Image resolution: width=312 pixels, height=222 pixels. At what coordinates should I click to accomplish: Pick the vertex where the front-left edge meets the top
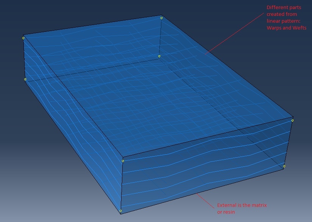pyautogui.click(x=123, y=161)
